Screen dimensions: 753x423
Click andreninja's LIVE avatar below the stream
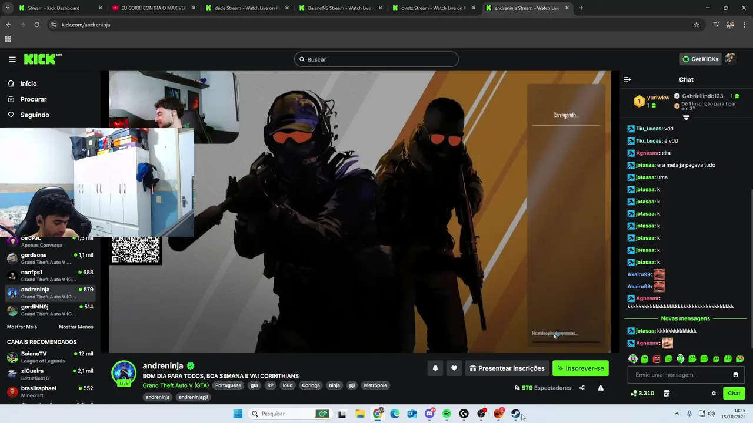point(124,374)
